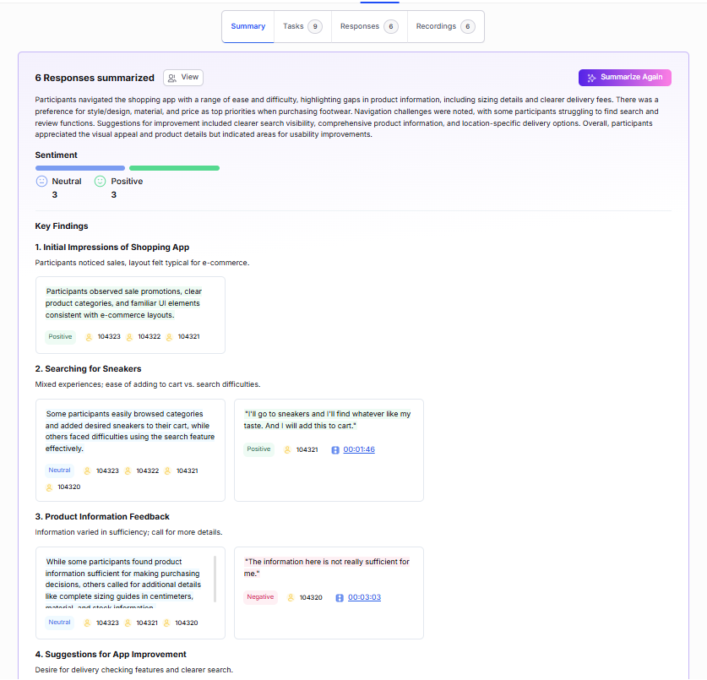Image resolution: width=707 pixels, height=680 pixels.
Task: Click the Key Findings heading
Action: pos(62,226)
